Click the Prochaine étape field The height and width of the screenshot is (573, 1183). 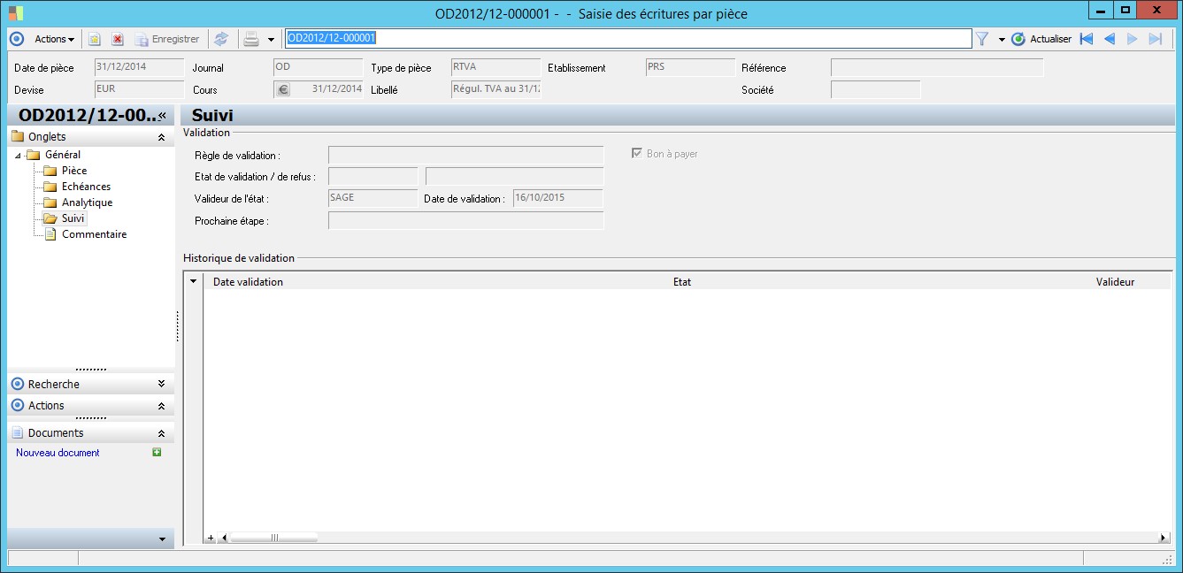click(465, 220)
